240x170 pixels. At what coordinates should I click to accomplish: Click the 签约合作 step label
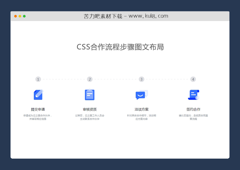point(194,109)
